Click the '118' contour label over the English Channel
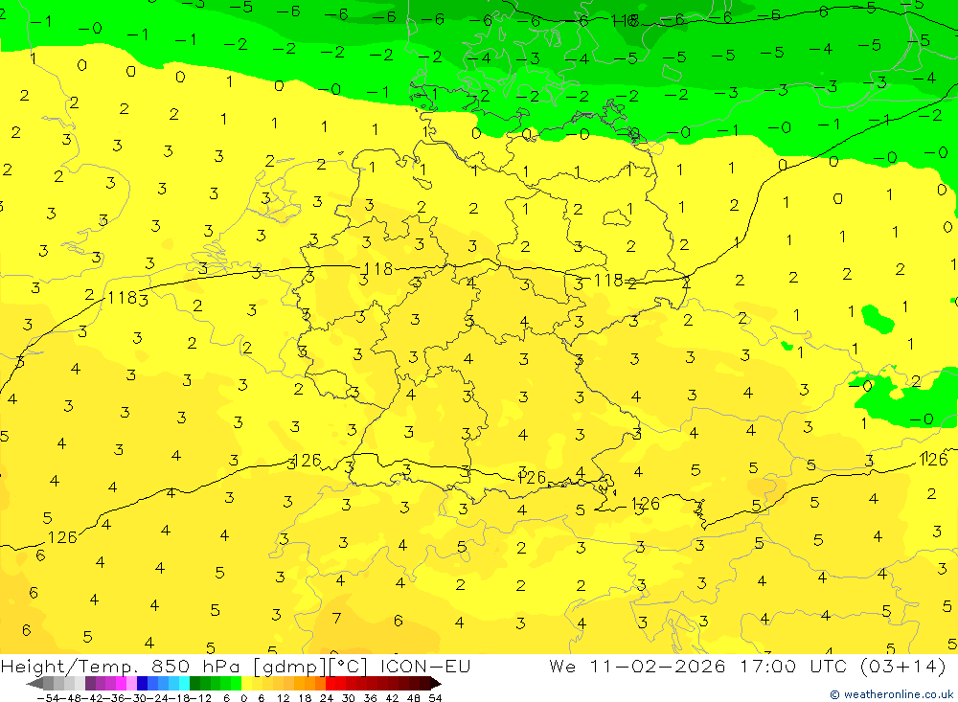The height and width of the screenshot is (702, 958). point(121,298)
